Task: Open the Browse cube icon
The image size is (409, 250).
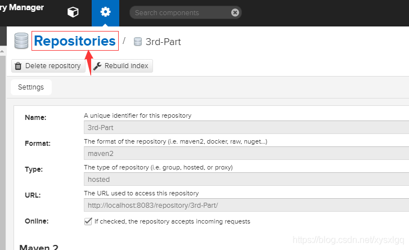Action: (x=73, y=12)
